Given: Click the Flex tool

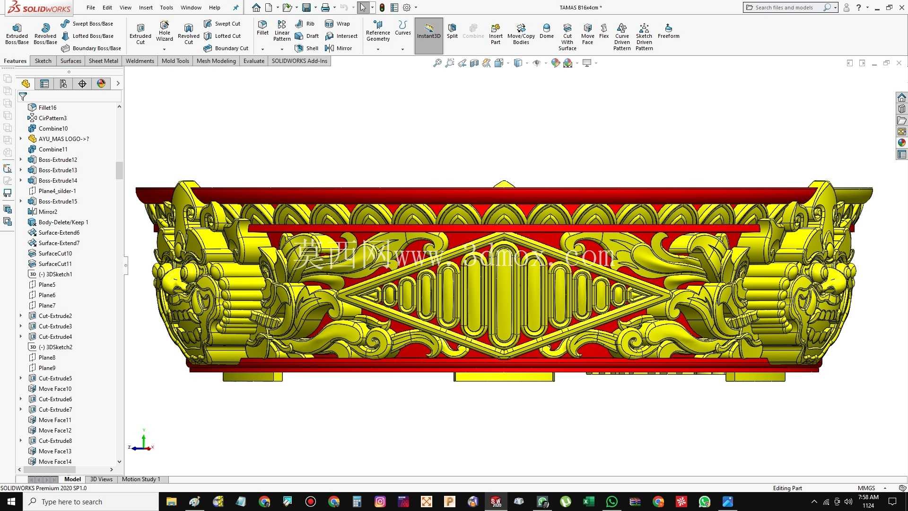Looking at the screenshot, I should pyautogui.click(x=604, y=31).
